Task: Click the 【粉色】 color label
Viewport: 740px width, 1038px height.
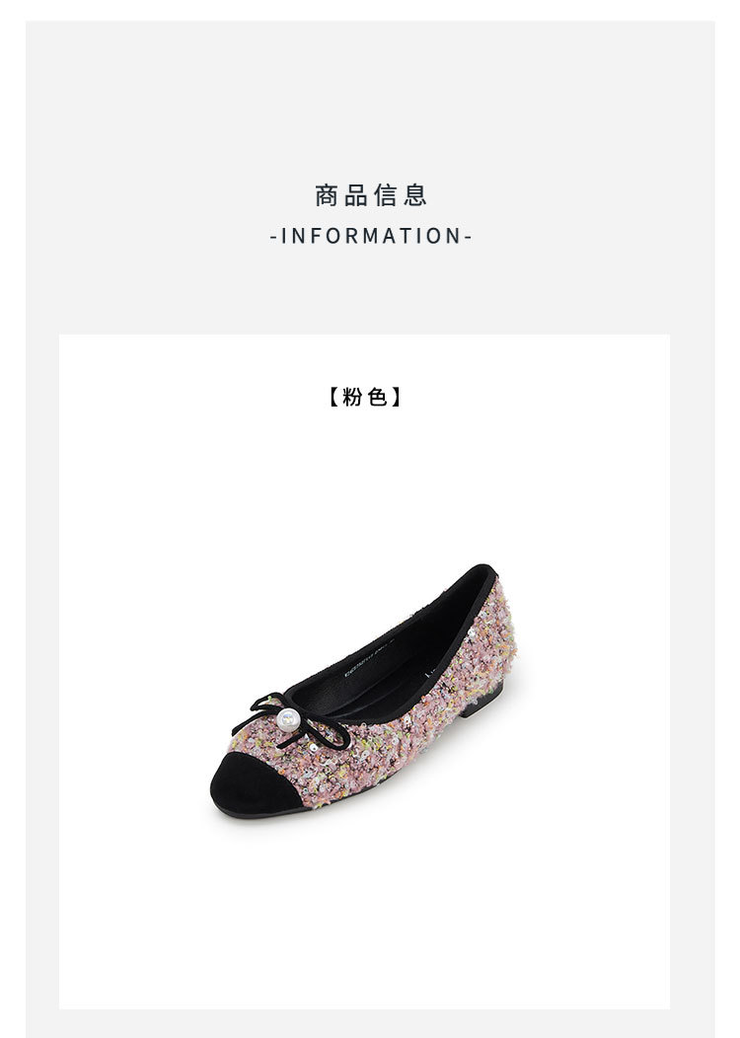Action: coord(365,397)
